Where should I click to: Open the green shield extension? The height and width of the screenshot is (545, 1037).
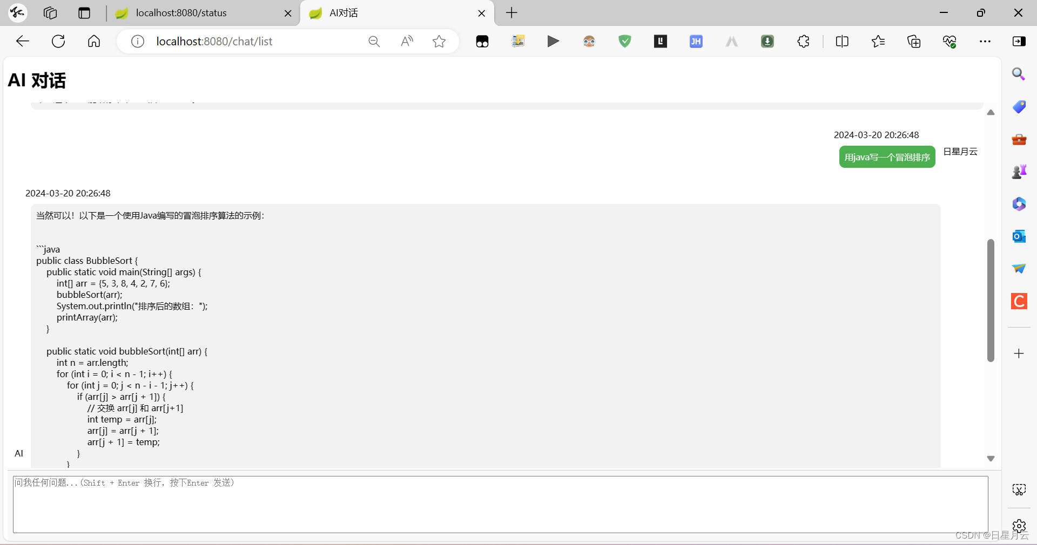click(x=625, y=42)
